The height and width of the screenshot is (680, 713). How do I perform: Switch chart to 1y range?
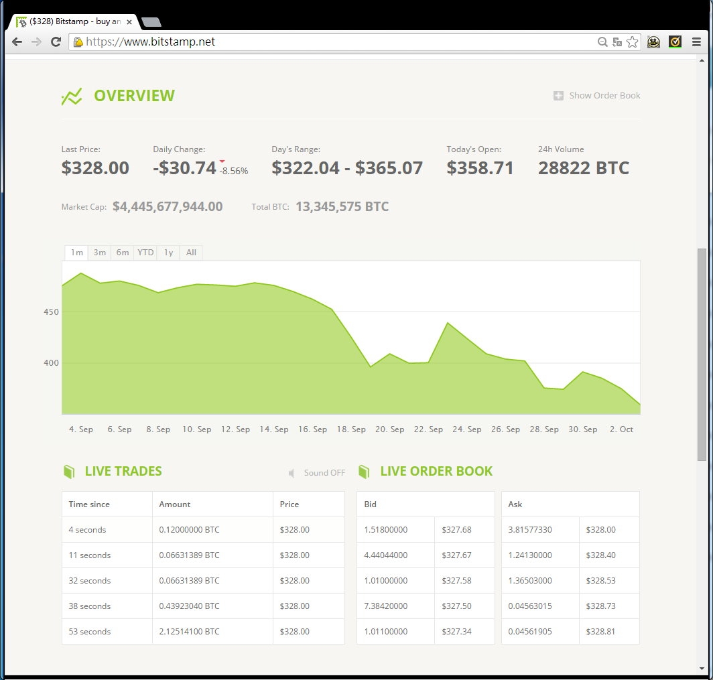point(169,253)
